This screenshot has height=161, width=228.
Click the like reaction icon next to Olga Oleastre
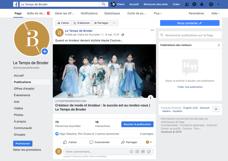(57, 134)
